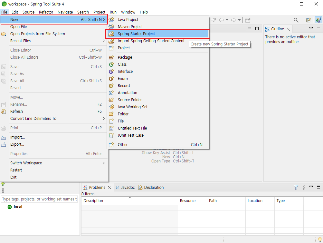Screen dimensions: 323x243
Task: Open the Refactor menu
Action: pyautogui.click(x=46, y=12)
